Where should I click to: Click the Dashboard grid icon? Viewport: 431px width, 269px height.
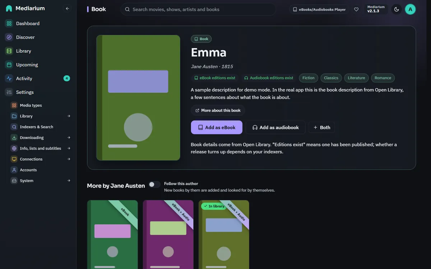9,23
